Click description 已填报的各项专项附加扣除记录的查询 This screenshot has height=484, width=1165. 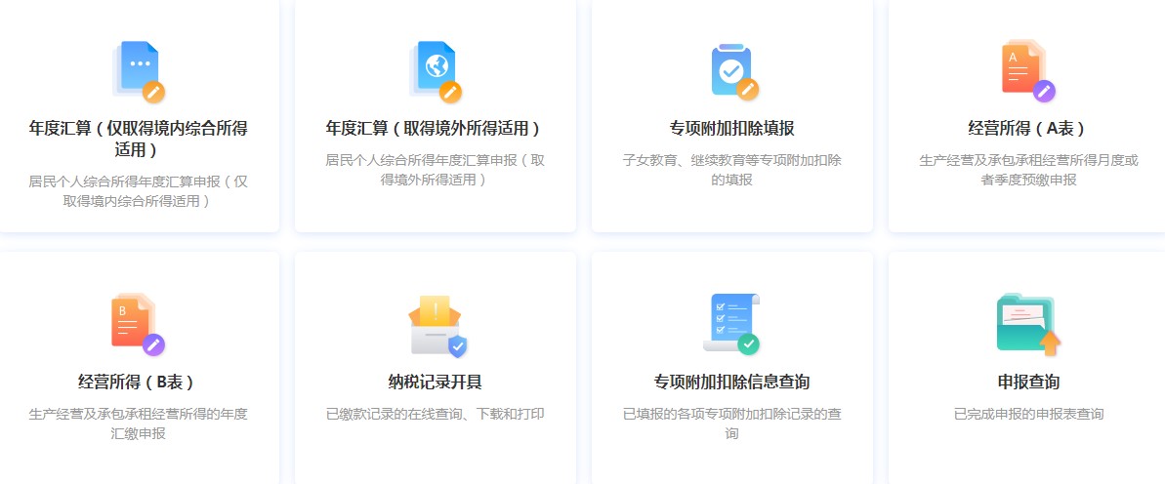tap(731, 423)
